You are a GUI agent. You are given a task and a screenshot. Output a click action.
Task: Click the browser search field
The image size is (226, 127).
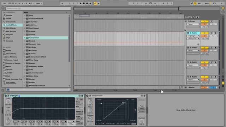click(38, 8)
